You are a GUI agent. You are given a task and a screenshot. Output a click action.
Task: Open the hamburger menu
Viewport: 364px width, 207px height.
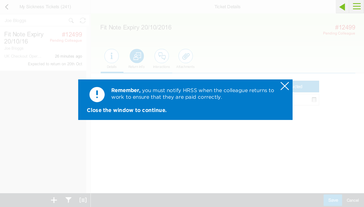point(357,7)
